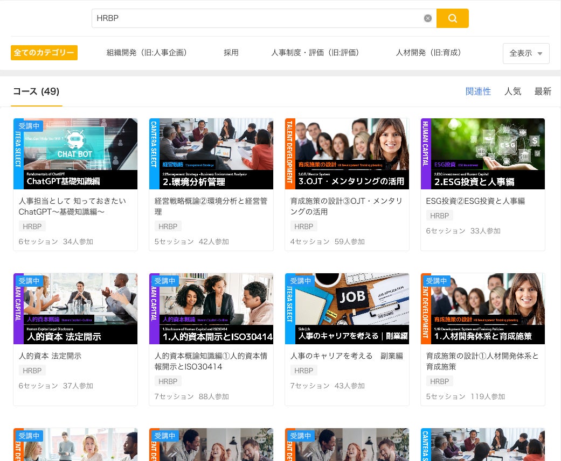The width and height of the screenshot is (561, 461).
Task: Click HRBP tag on OJT・メンタリング card
Action: (x=304, y=226)
